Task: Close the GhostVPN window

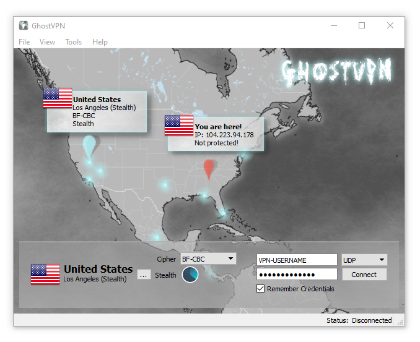Action: coord(390,25)
